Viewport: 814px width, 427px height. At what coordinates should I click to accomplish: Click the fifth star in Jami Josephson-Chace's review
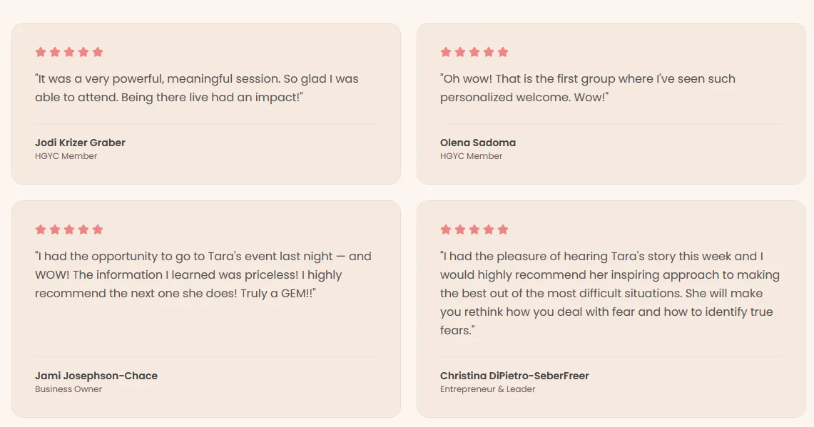pyautogui.click(x=98, y=230)
